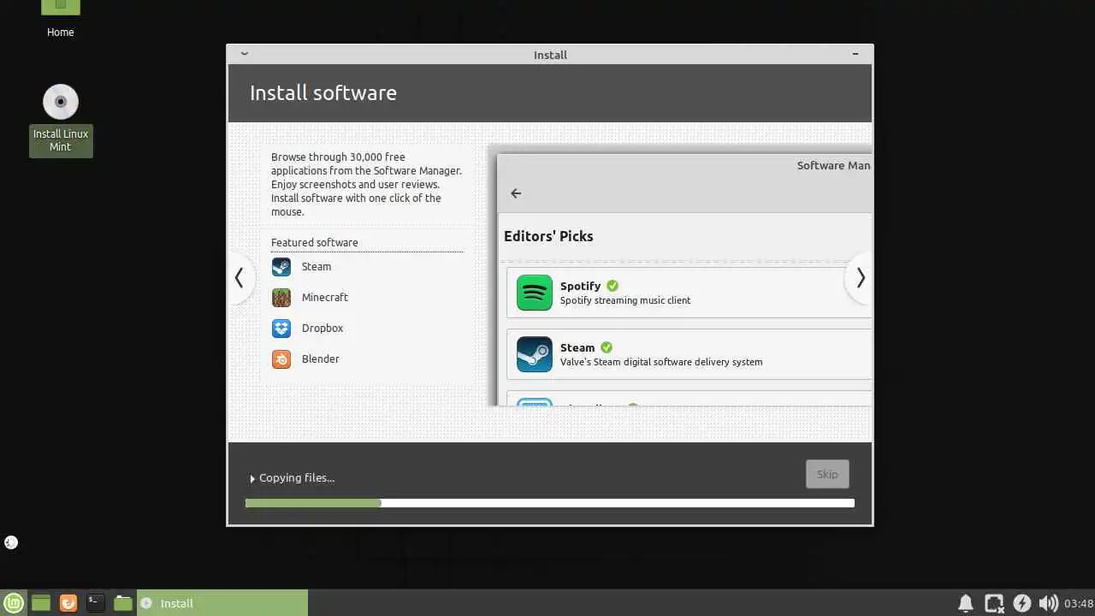Open the network connection tray icon
1095x616 pixels.
tap(994, 603)
